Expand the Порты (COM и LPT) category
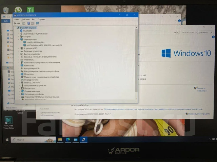Screen dimensions: 217x162 coord(19,83)
